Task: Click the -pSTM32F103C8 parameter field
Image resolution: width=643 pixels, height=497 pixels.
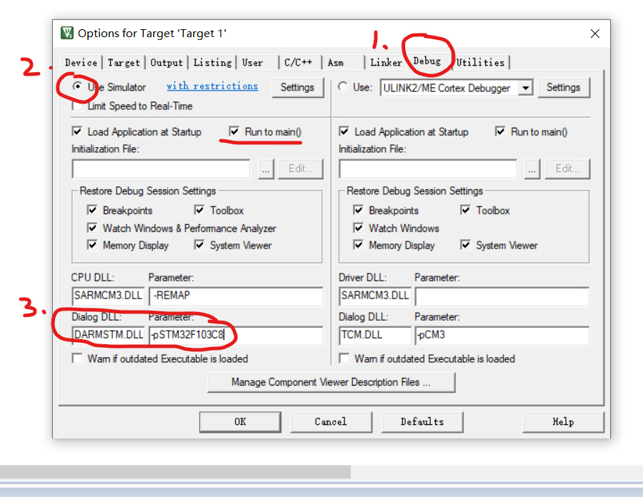Action: pos(236,335)
